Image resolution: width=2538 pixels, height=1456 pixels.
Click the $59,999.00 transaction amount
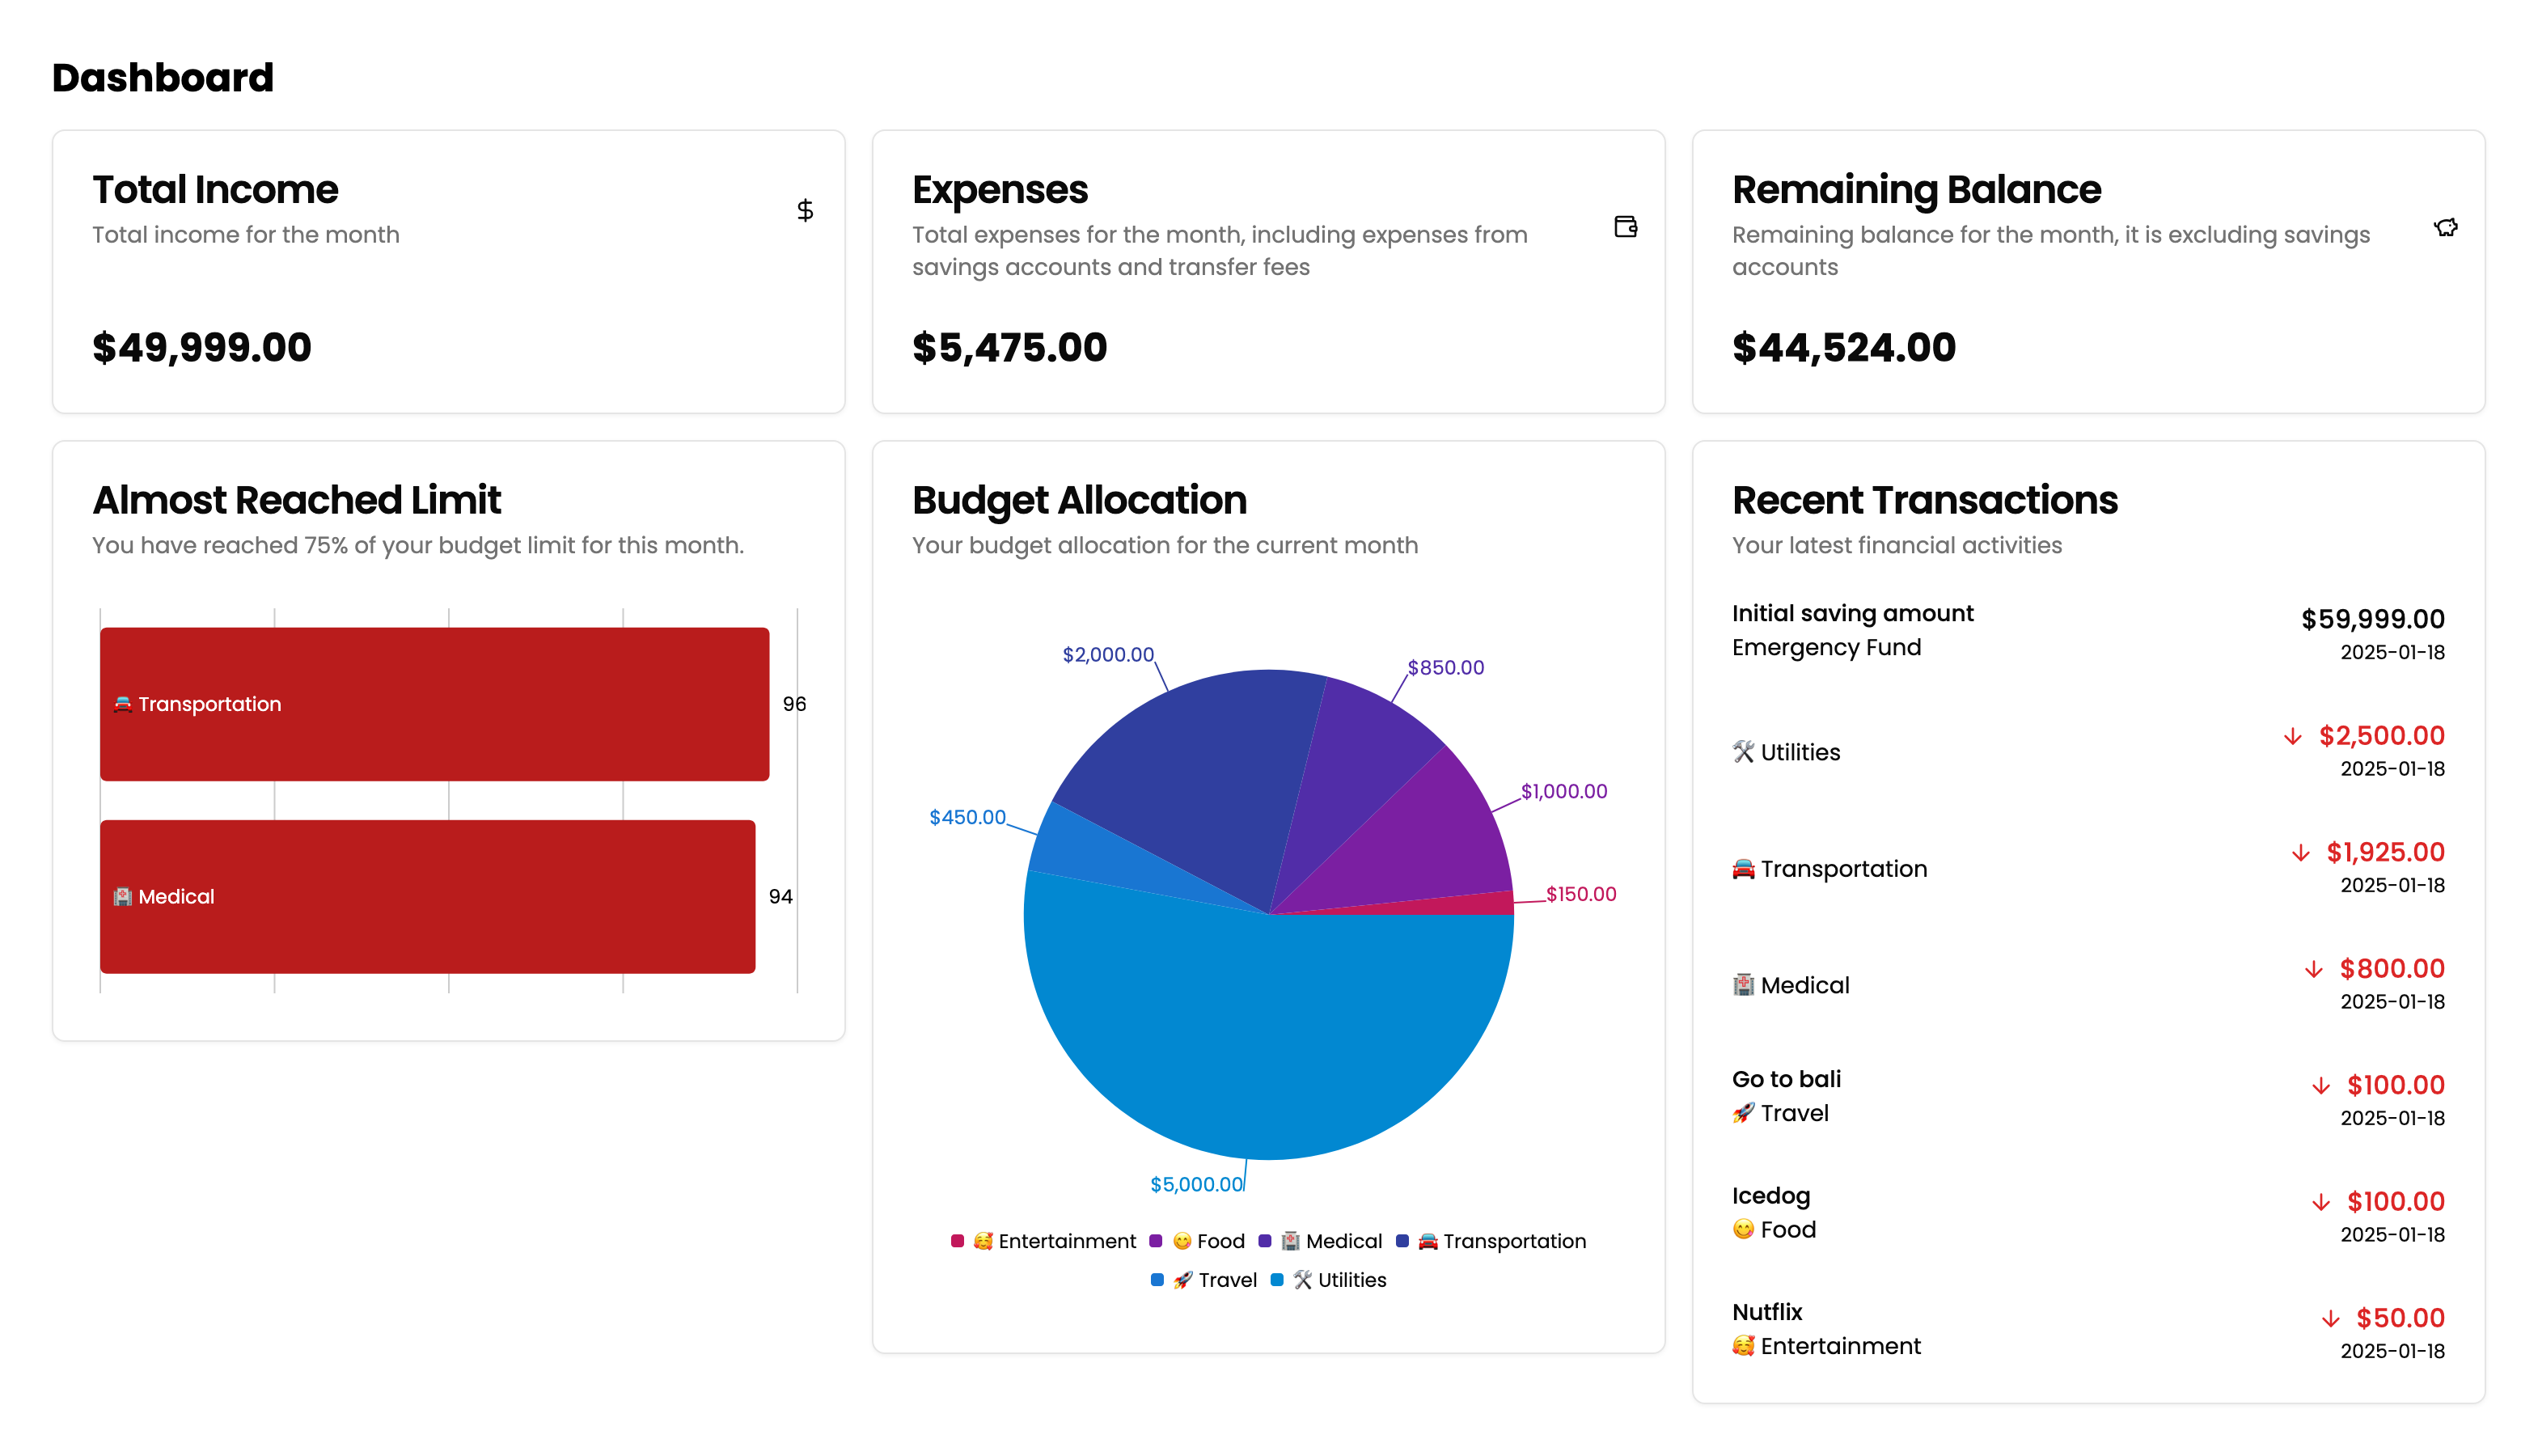pos(2372,619)
